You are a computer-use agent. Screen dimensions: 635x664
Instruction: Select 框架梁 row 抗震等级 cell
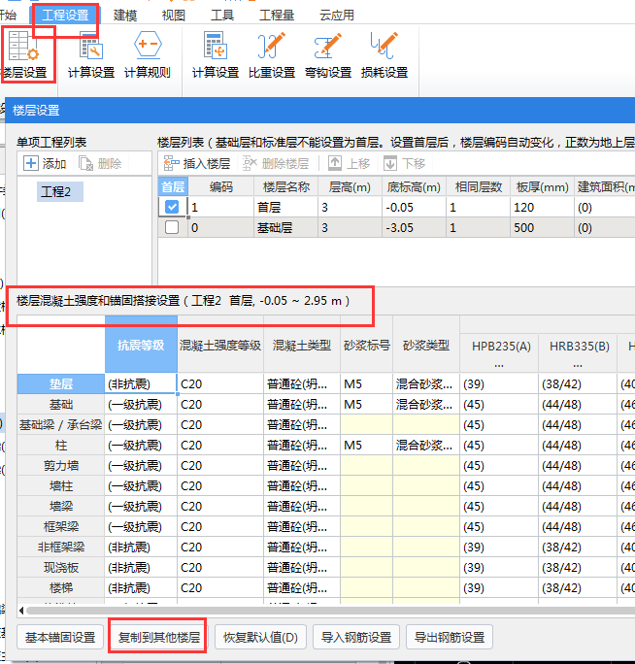coord(141,526)
